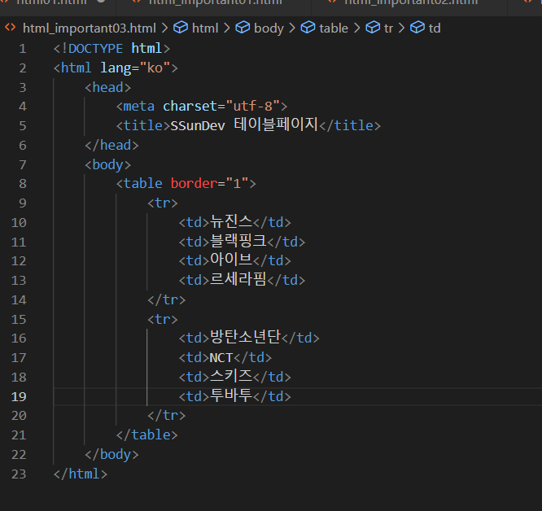Click line number 10 in the gutter
This screenshot has height=511, width=542.
19,222
